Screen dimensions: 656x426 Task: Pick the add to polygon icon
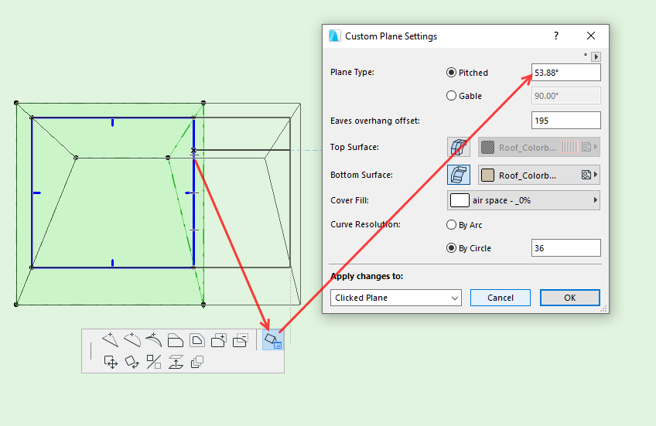tap(219, 340)
